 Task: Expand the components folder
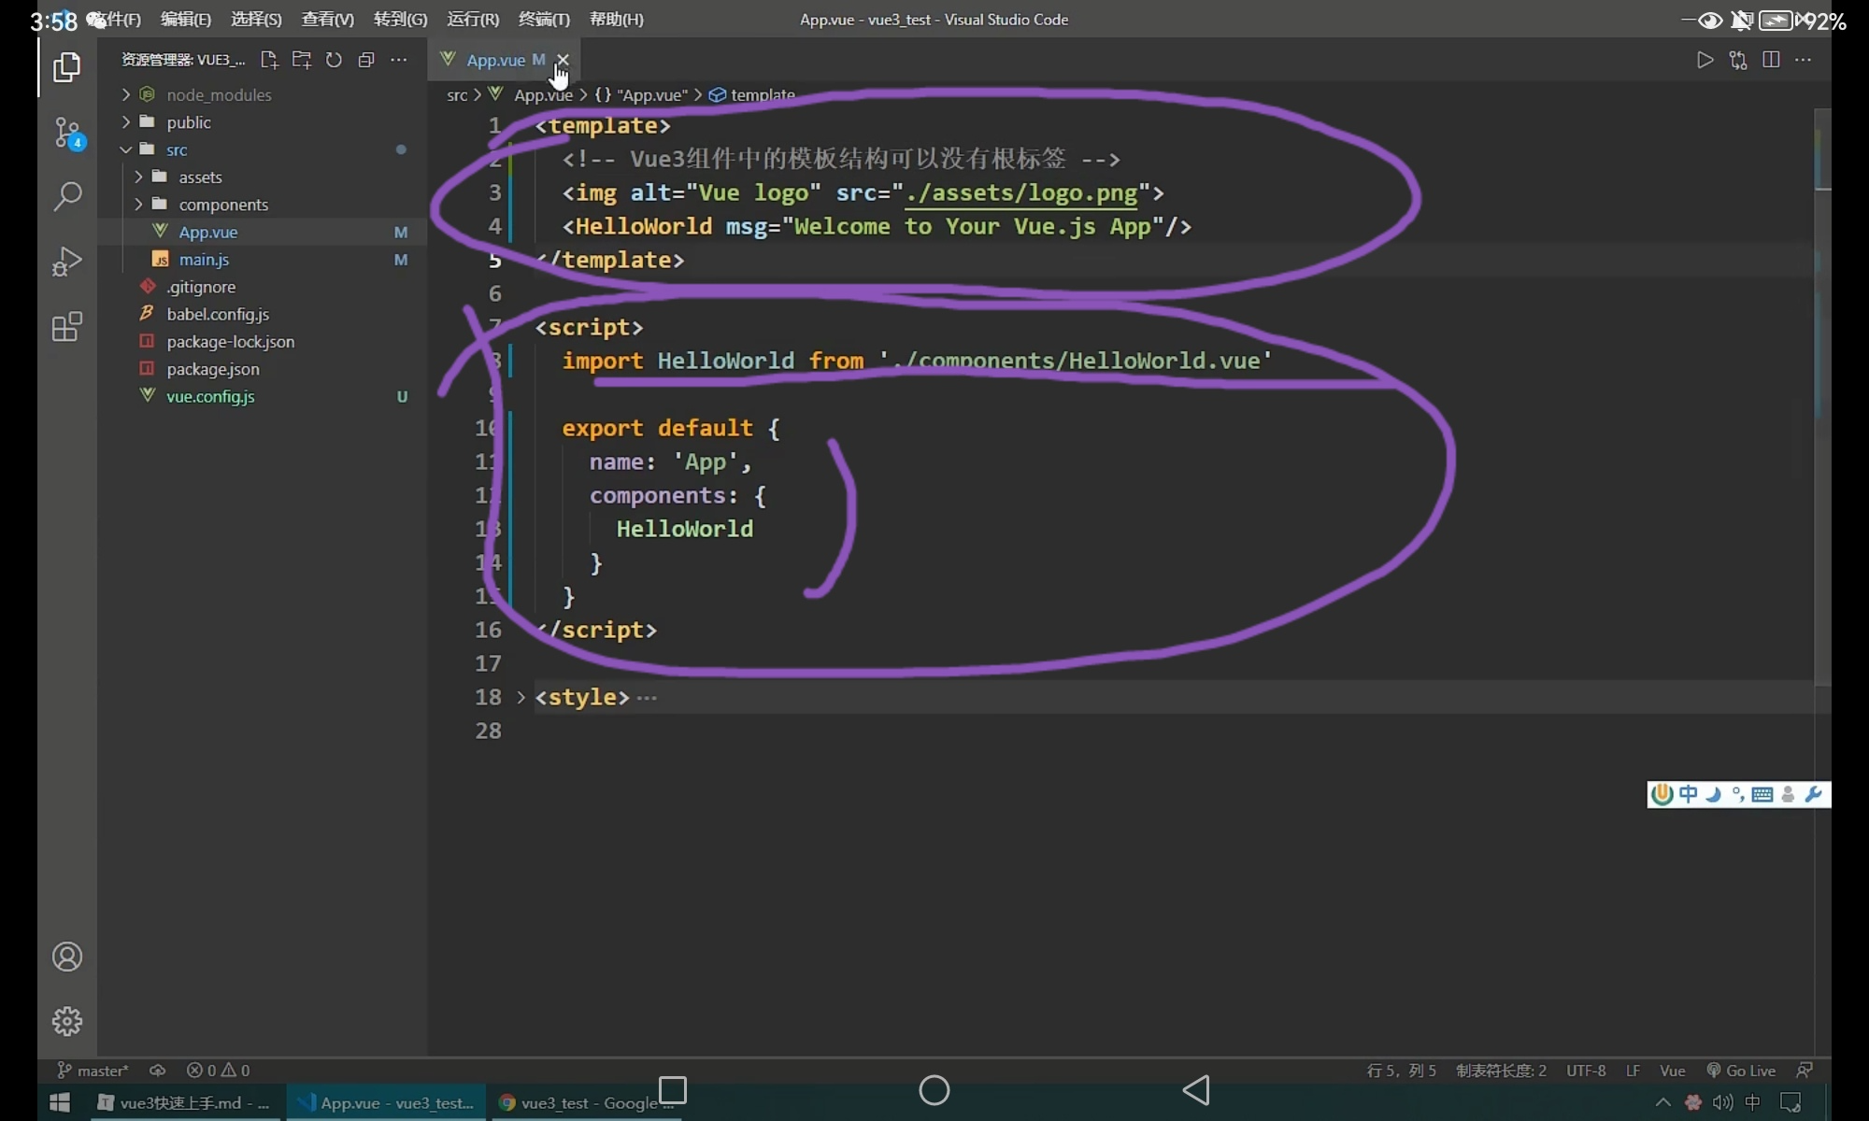coord(222,205)
